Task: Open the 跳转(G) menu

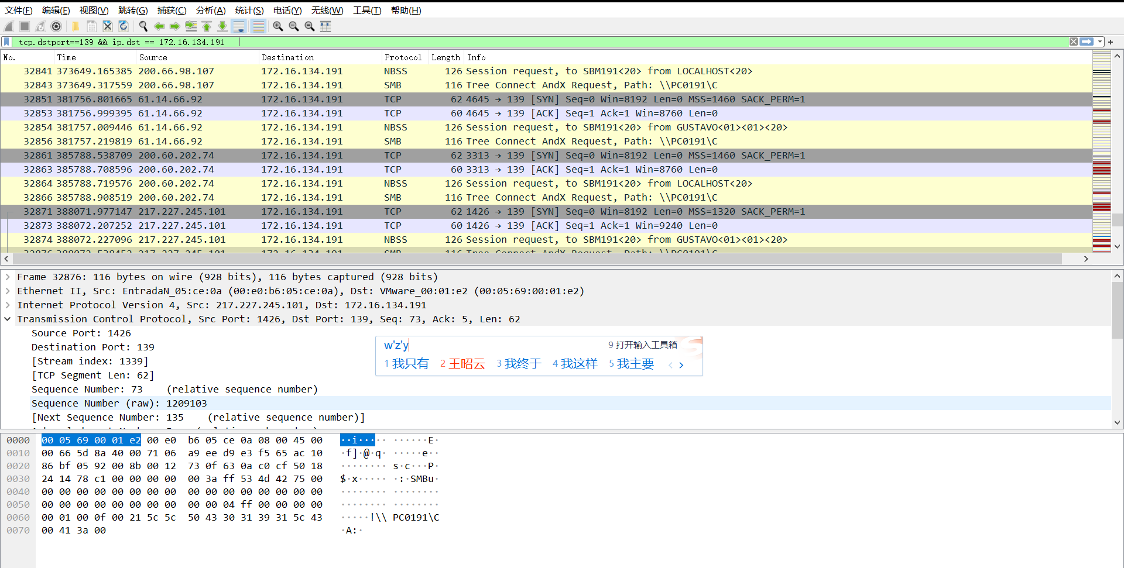Action: click(133, 10)
